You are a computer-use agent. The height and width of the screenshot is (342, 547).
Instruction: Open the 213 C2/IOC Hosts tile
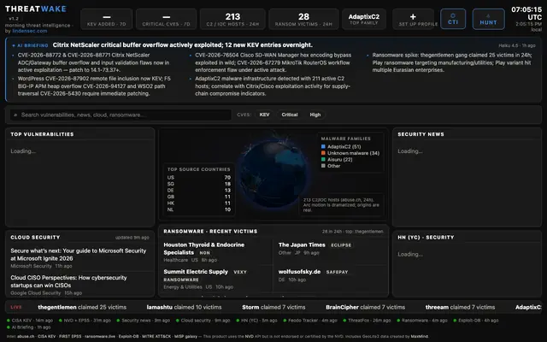(232, 19)
